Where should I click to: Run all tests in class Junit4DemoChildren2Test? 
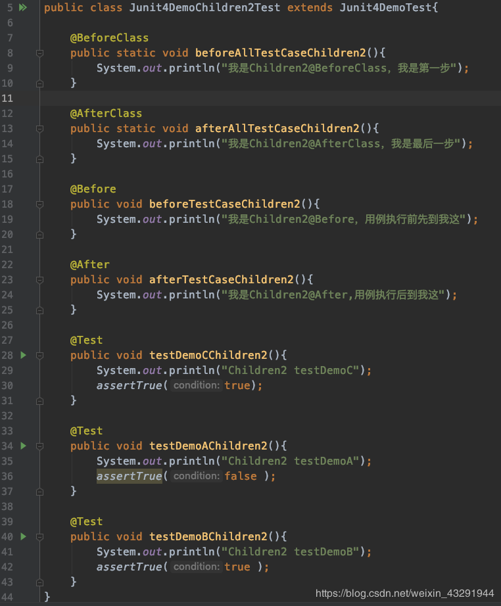[x=23, y=7]
